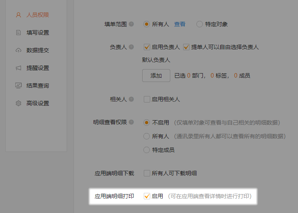Screen dimensions: 298x213
Task: Open 填写设置 menu item
Action: coord(37,33)
